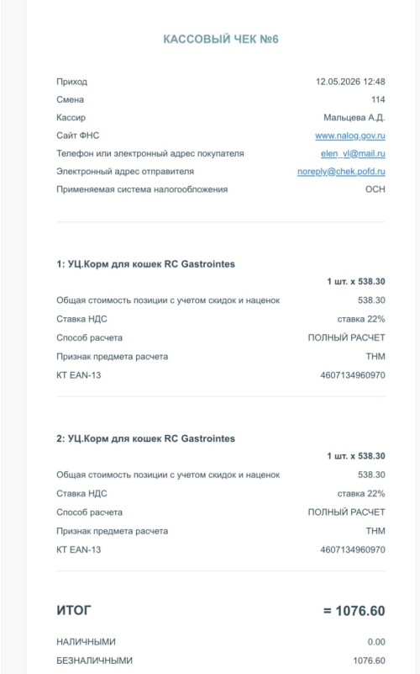Click first item's EAN-13 code 4607134960970
This screenshot has height=674, width=420.
[x=353, y=375]
